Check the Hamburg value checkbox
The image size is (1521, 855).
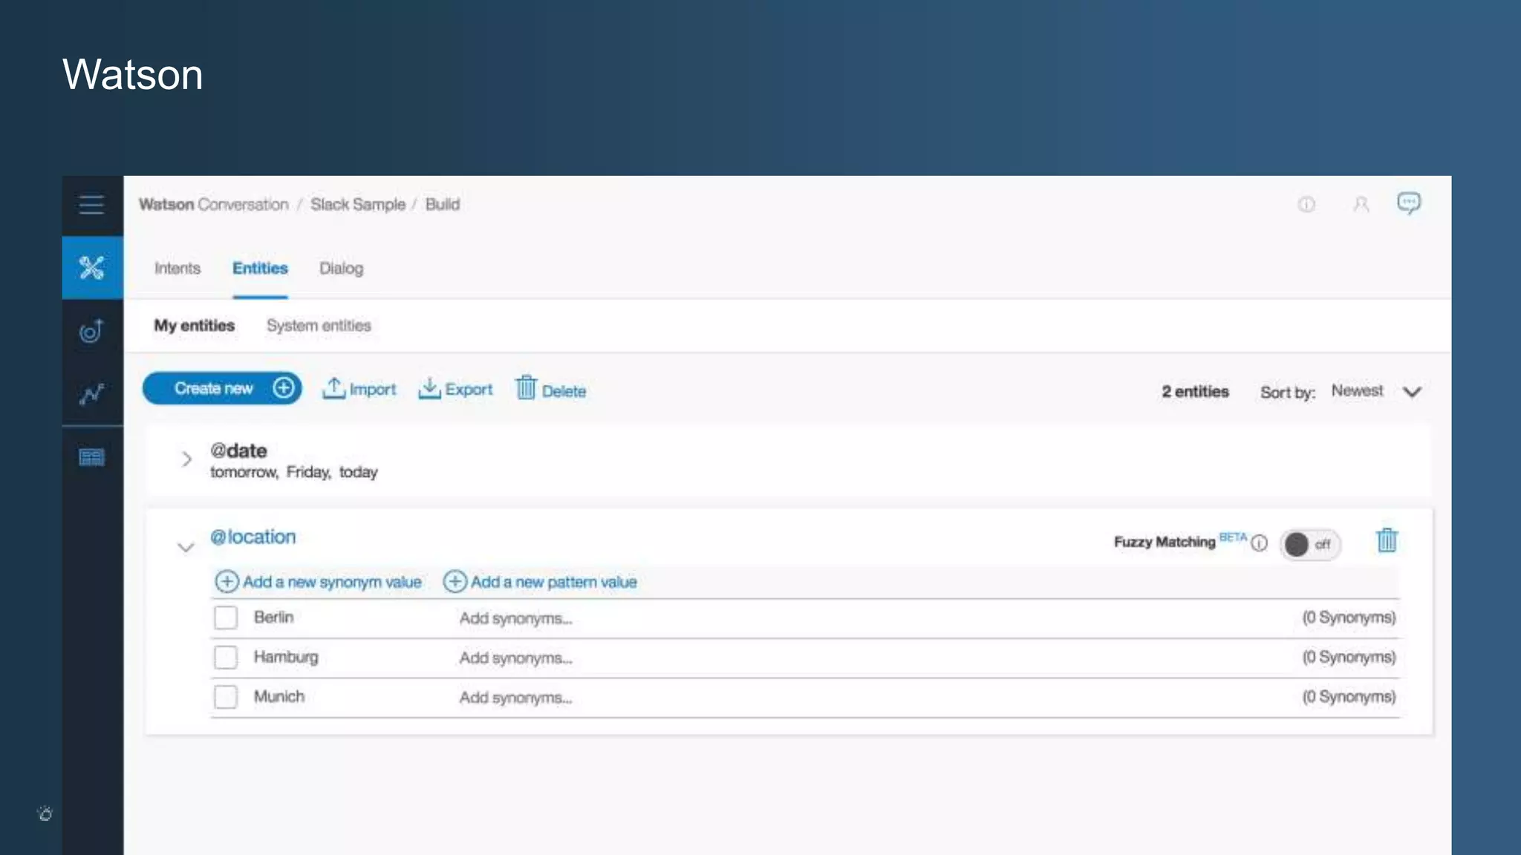(226, 657)
